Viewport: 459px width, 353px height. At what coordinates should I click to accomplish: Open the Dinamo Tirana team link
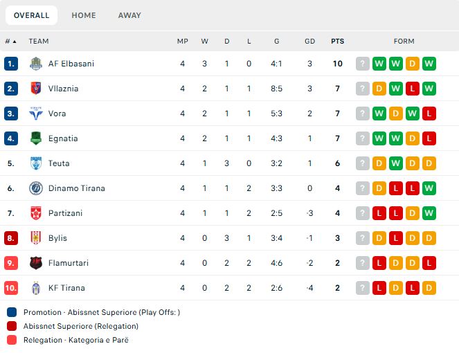coord(77,188)
